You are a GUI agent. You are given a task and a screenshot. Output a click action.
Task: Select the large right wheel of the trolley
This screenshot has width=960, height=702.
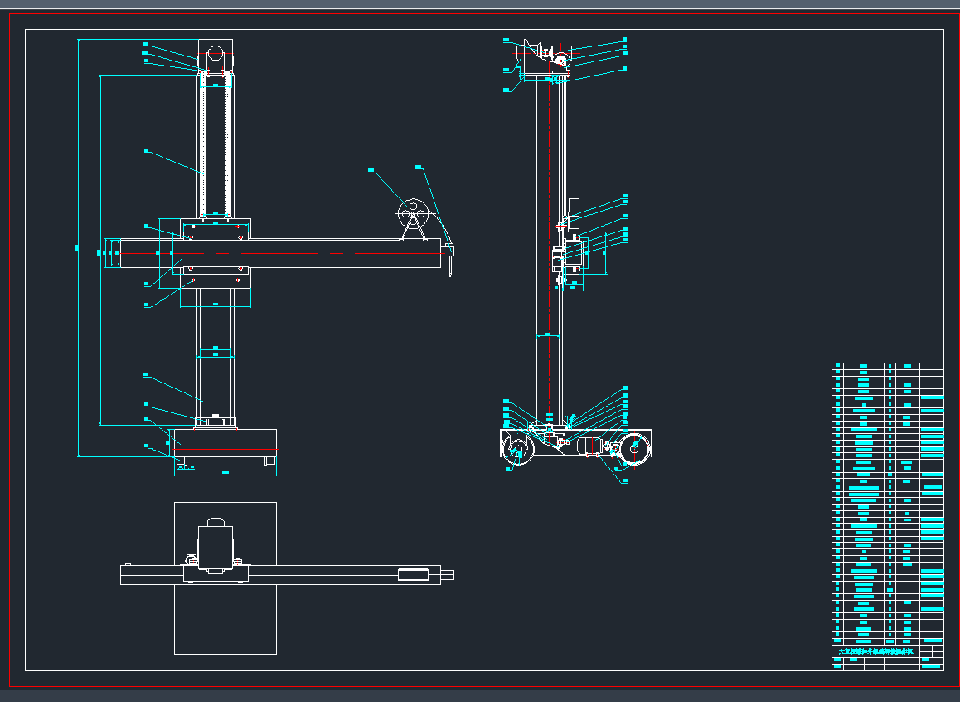pos(634,447)
